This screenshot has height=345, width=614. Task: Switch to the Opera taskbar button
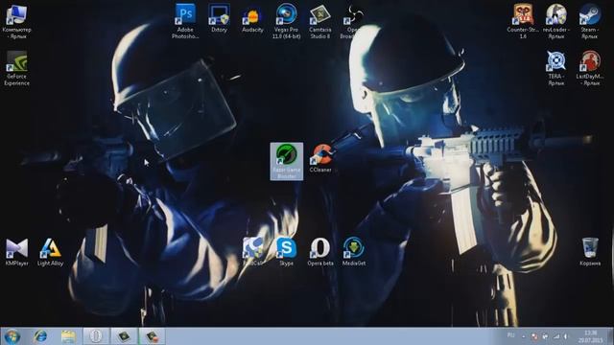point(96,336)
